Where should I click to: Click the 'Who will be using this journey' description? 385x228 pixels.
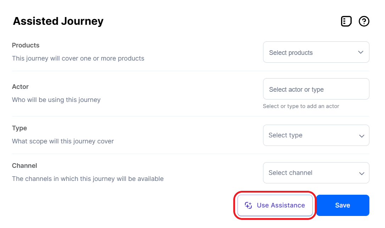coord(56,100)
